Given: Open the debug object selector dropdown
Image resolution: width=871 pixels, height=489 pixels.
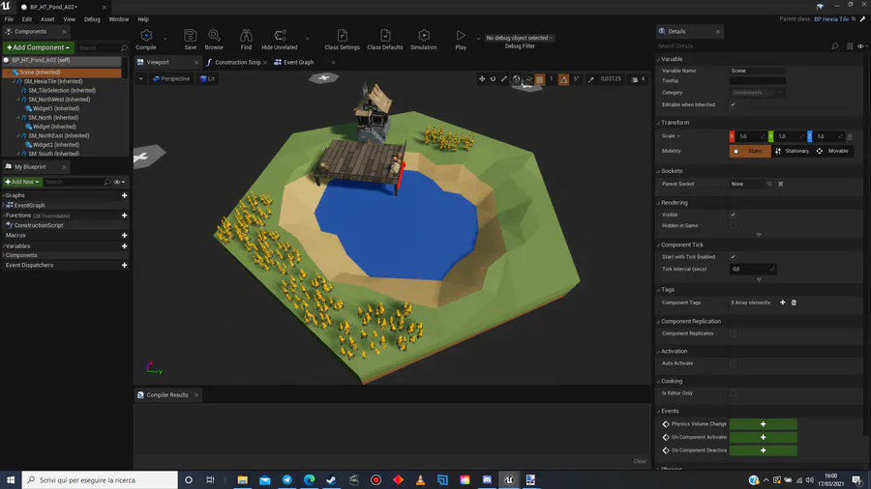Looking at the screenshot, I should 520,38.
